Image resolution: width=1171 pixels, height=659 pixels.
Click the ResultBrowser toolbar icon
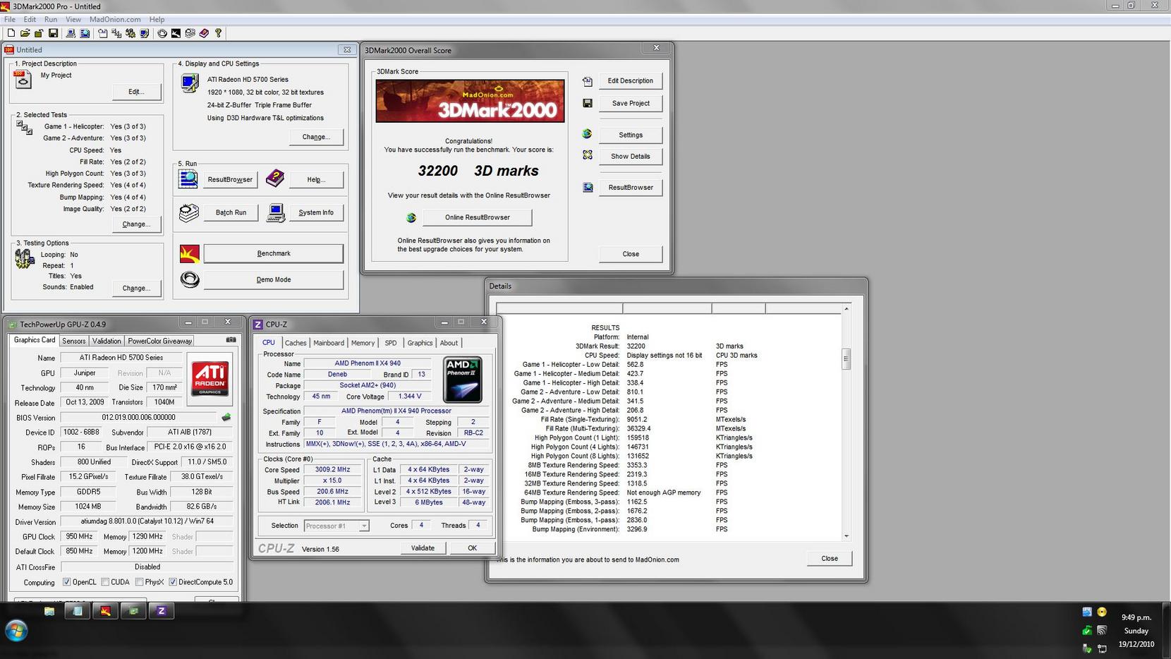[x=85, y=33]
